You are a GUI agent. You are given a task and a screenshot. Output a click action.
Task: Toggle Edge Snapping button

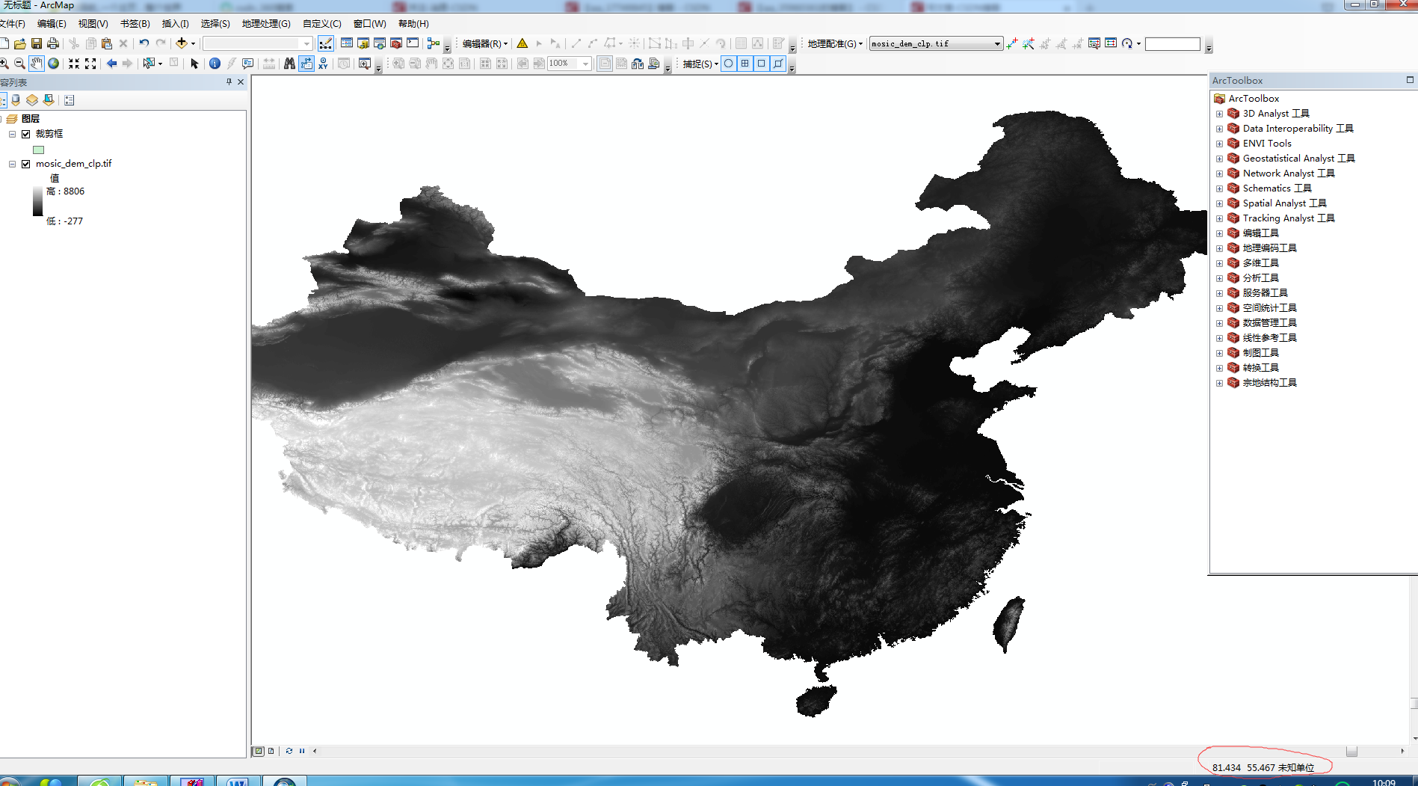(778, 64)
